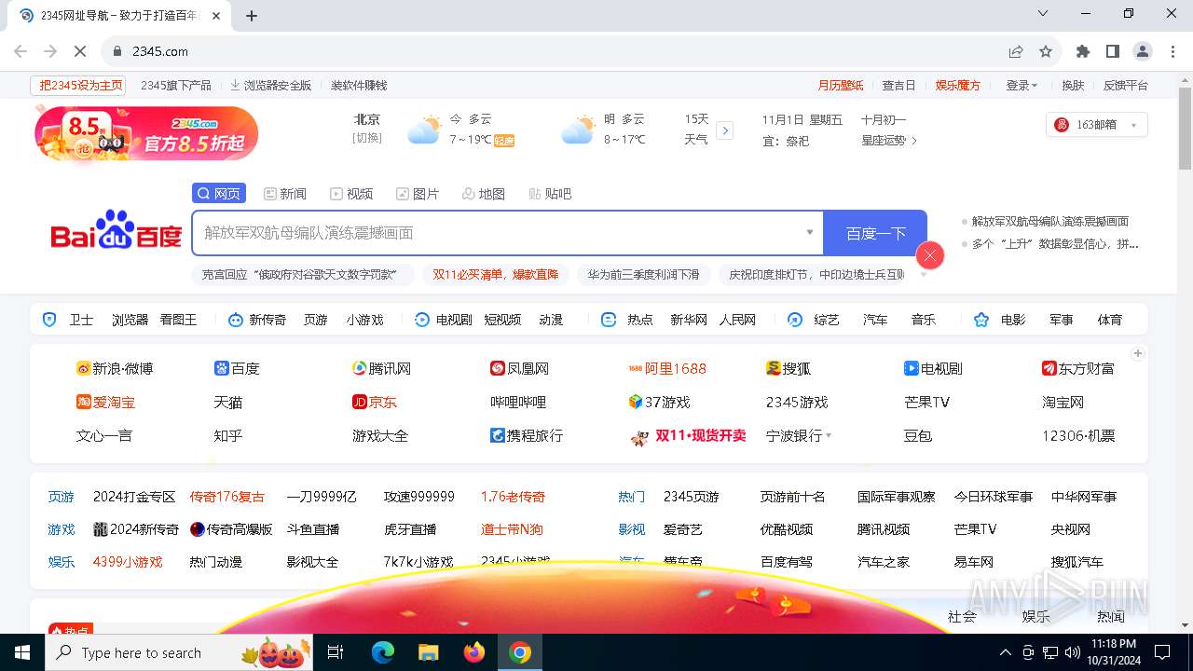Click the Windows taskbar search box
Image resolution: width=1193 pixels, height=671 pixels.
tap(179, 652)
